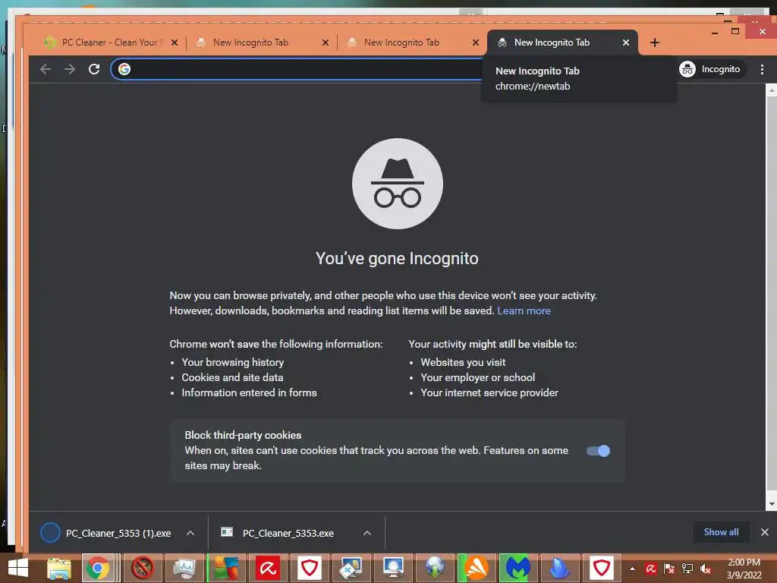Image resolution: width=777 pixels, height=583 pixels.
Task: Open the Incognito profile indicator
Action: (x=710, y=69)
